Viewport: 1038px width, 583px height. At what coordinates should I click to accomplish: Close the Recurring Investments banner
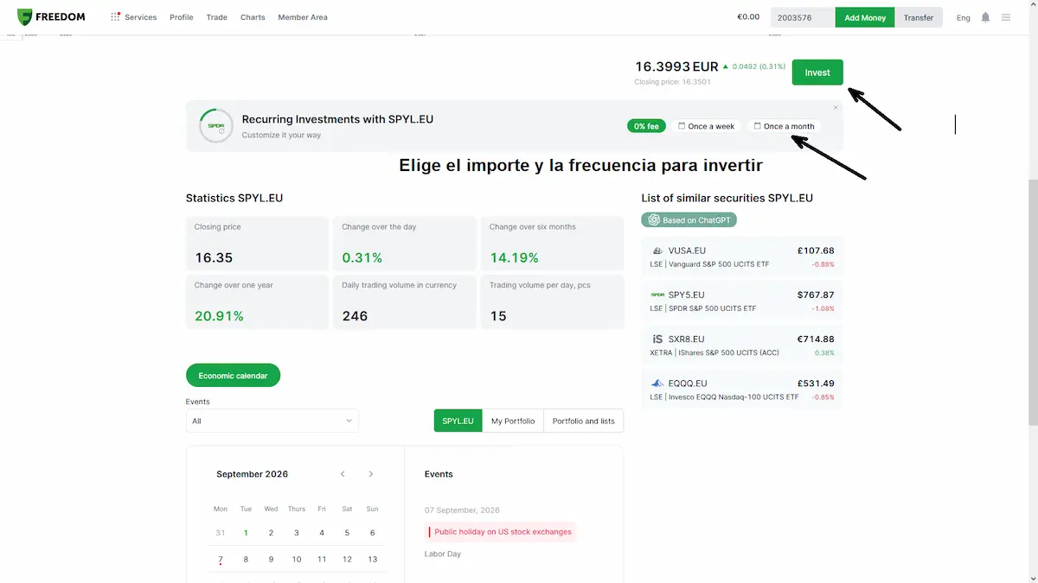836,107
